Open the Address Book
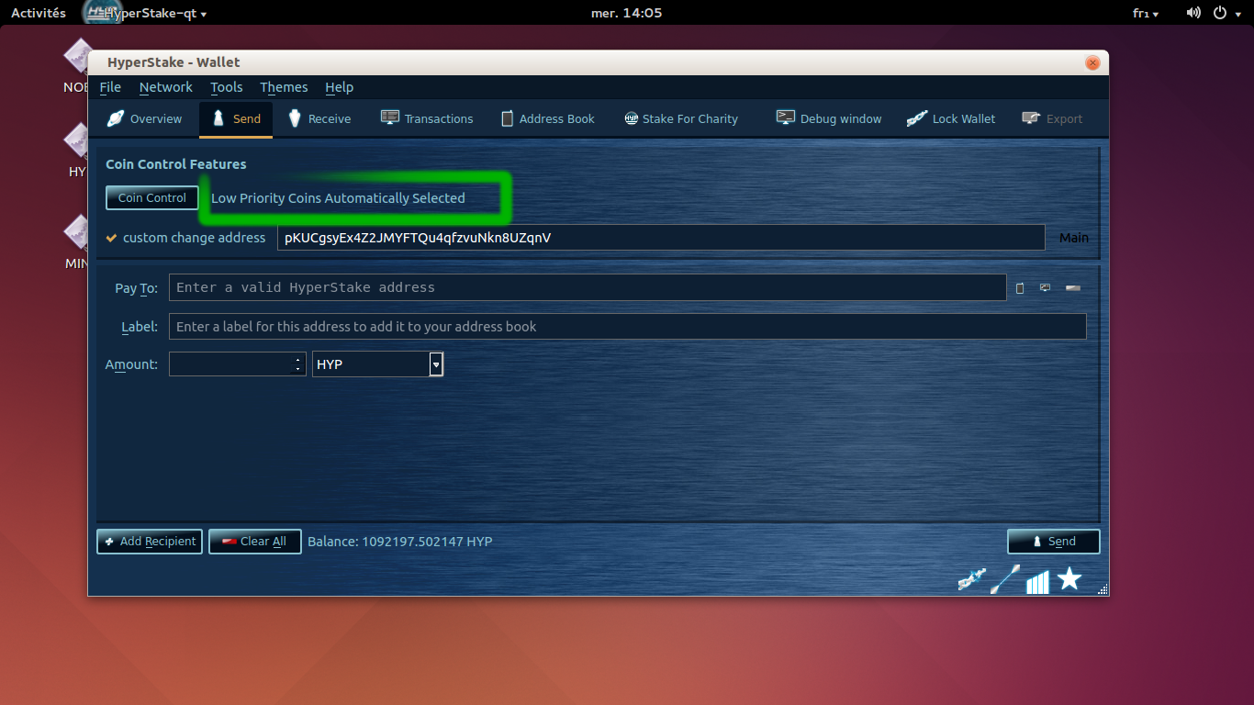This screenshot has height=705, width=1254. pyautogui.click(x=547, y=119)
